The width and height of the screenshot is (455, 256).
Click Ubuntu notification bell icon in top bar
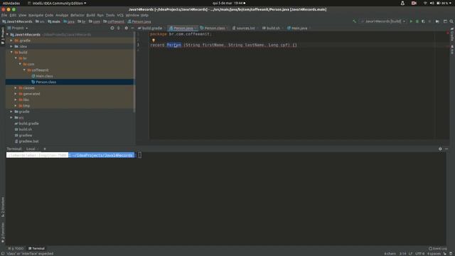coord(402,3)
